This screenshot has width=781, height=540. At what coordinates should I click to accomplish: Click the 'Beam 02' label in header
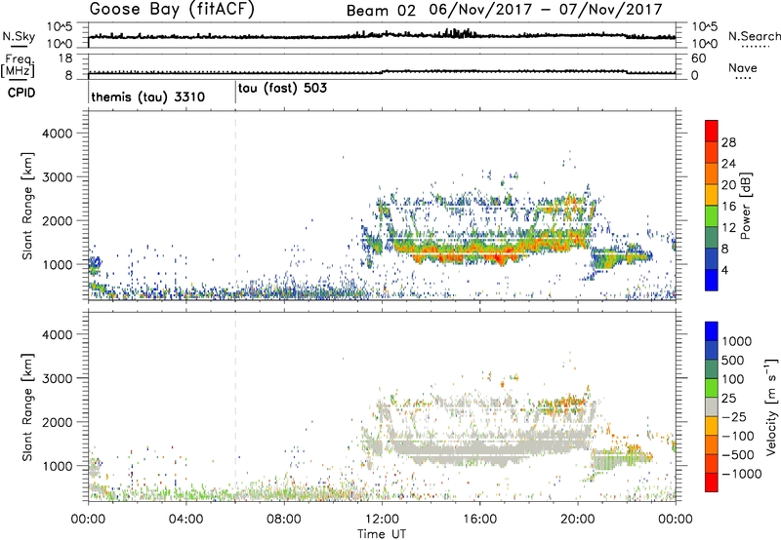(x=381, y=11)
